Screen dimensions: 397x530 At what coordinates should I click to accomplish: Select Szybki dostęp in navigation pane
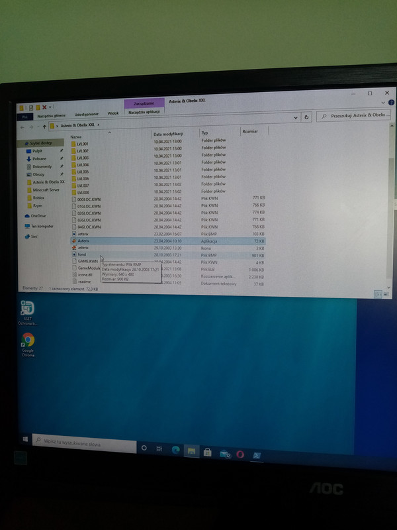click(41, 143)
